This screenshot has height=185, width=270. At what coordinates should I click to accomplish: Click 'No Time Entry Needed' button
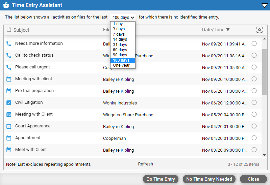pyautogui.click(x=209, y=179)
